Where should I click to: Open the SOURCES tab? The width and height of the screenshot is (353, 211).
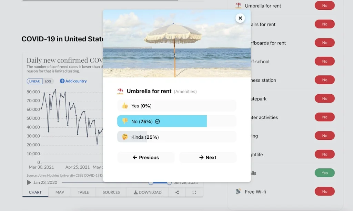111,192
